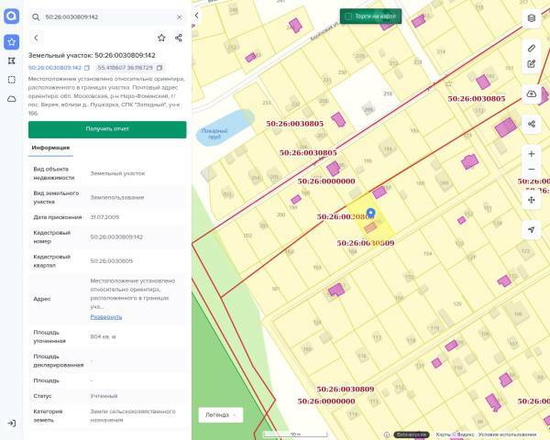Expand the 'Легенда' dropdown

[x=221, y=414]
